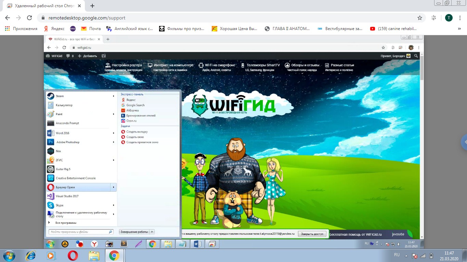
Task: Open the folder icon on the remote taskbar
Action: (x=168, y=244)
